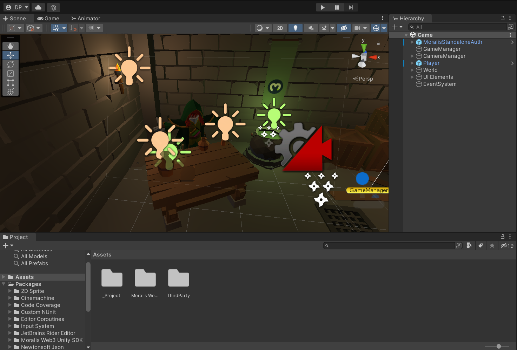Open the Project panel three-dot options menu
Viewport: 517px width, 350px height.
(x=510, y=236)
